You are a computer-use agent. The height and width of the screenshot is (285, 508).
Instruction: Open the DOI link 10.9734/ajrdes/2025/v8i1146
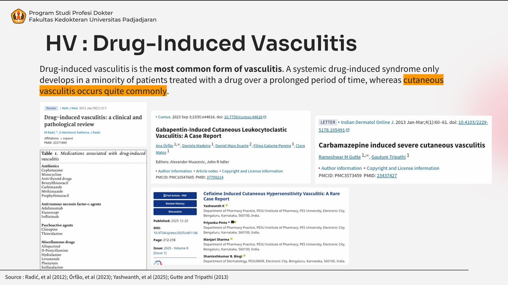pyautogui.click(x=175, y=233)
